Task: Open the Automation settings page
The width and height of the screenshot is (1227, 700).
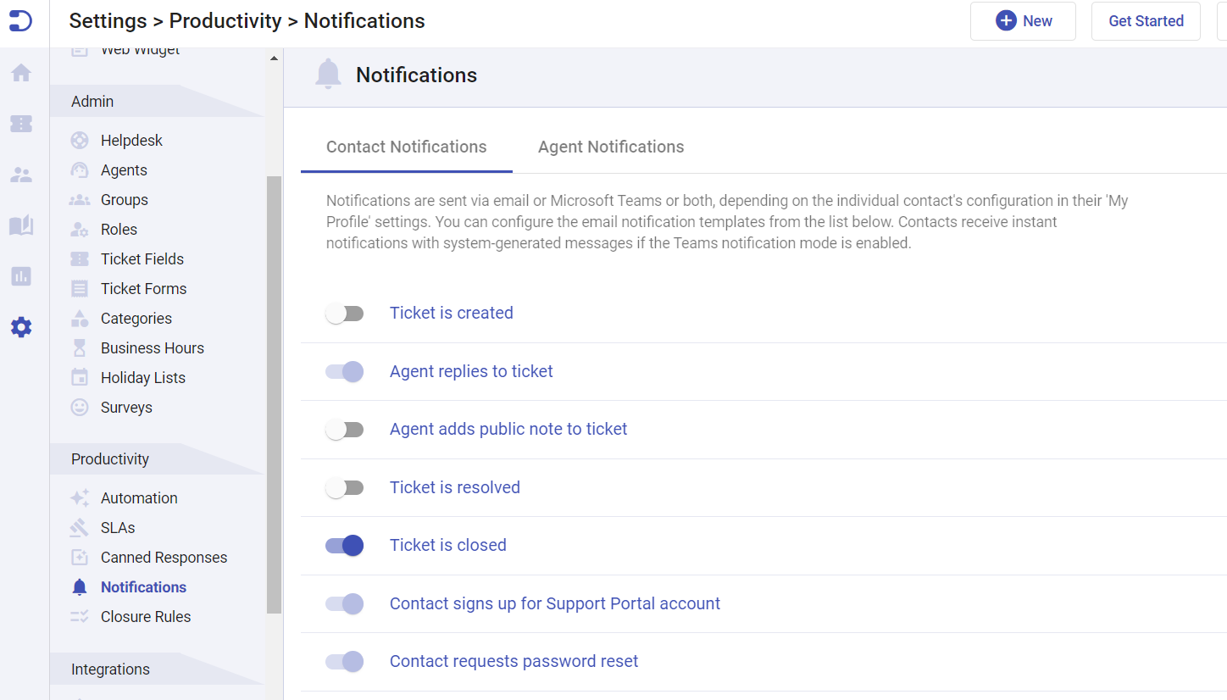Action: [139, 497]
